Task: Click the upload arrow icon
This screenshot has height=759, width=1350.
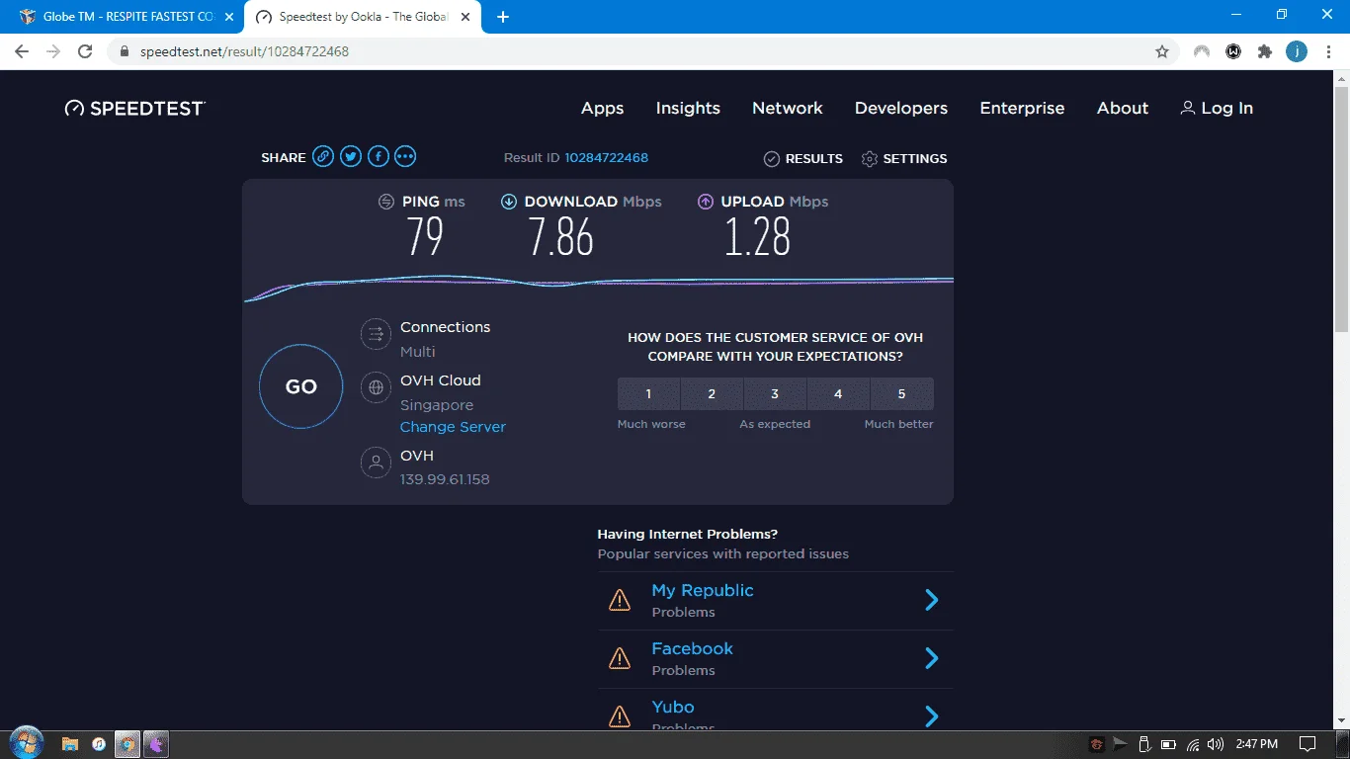Action: click(x=706, y=202)
